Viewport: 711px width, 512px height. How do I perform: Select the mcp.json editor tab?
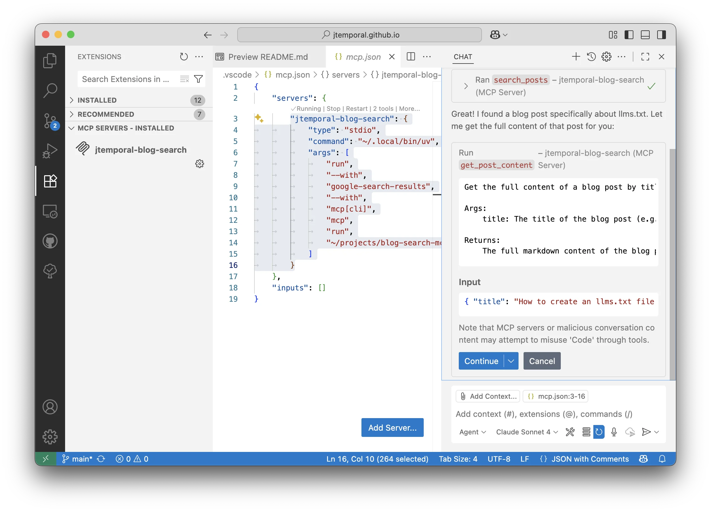click(x=363, y=57)
